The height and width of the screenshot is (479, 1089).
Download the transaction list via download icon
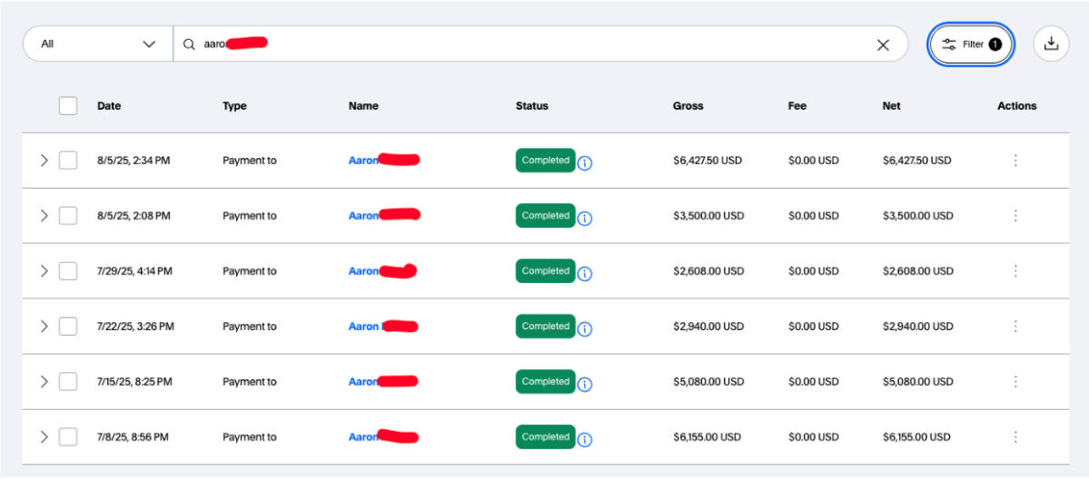1052,44
